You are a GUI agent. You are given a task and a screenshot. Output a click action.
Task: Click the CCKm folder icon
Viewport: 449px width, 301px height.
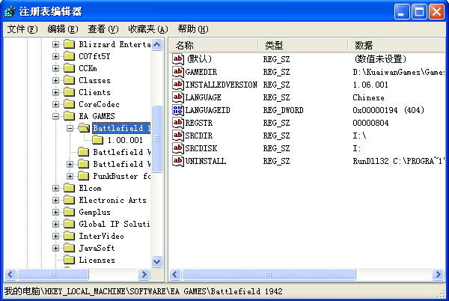point(69,68)
